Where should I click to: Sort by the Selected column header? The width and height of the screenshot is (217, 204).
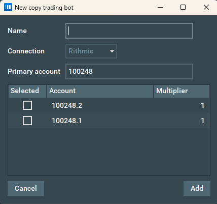(27, 91)
